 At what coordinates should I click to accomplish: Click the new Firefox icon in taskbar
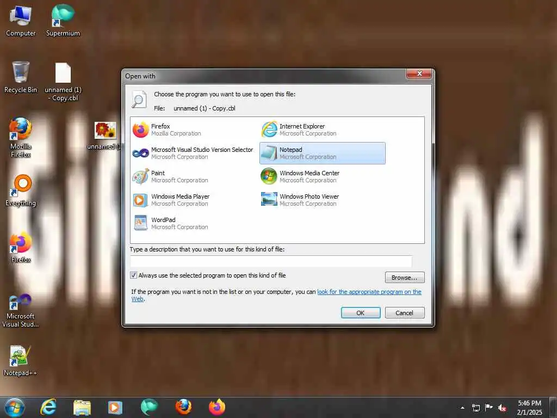[x=217, y=407]
